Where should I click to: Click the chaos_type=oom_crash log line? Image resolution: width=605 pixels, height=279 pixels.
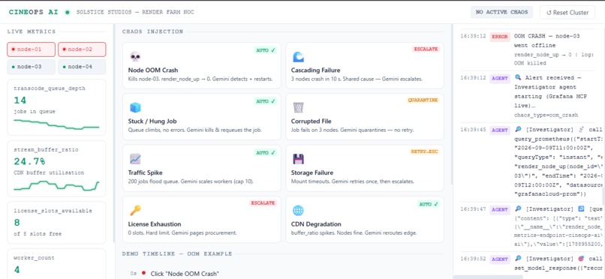point(546,115)
